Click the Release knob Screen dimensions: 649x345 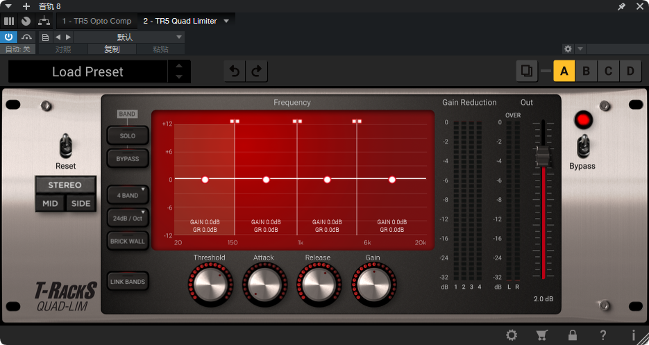tap(319, 284)
